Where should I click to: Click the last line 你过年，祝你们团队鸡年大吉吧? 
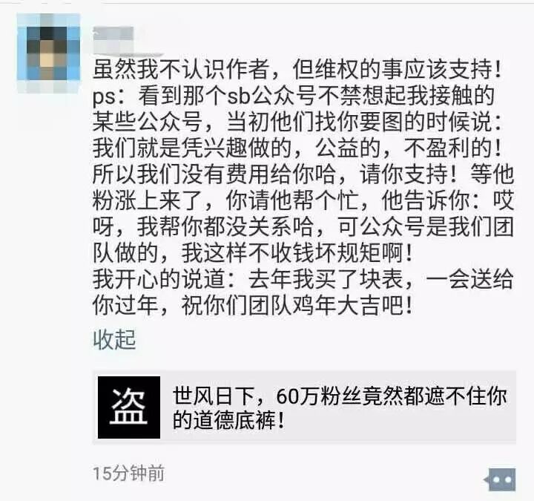coord(253,305)
